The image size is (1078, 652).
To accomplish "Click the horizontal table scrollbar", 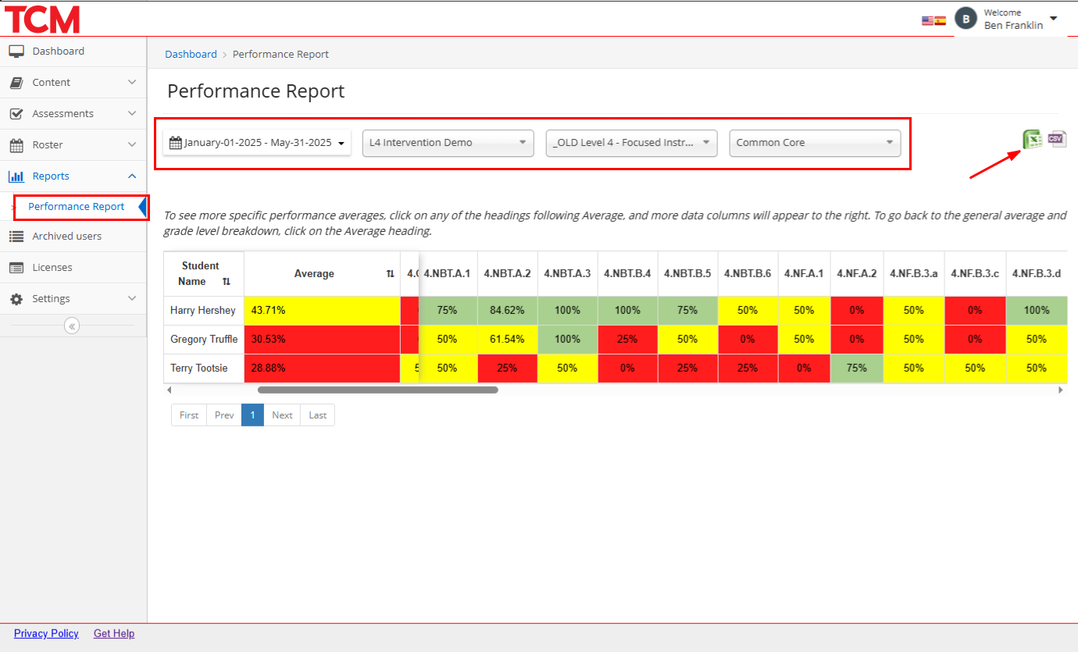I will pyautogui.click(x=377, y=390).
